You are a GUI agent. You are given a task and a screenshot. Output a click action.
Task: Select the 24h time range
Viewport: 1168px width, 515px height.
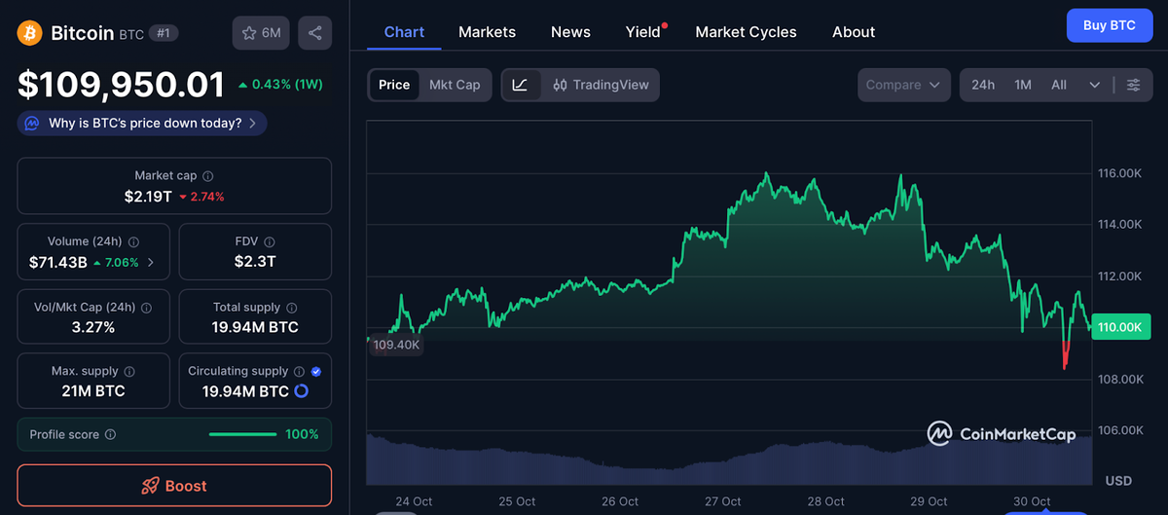983,85
